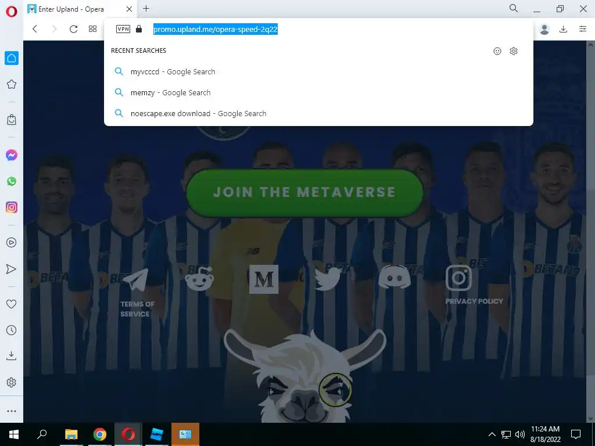Open WhatsApp in sidebar

[x=12, y=181]
